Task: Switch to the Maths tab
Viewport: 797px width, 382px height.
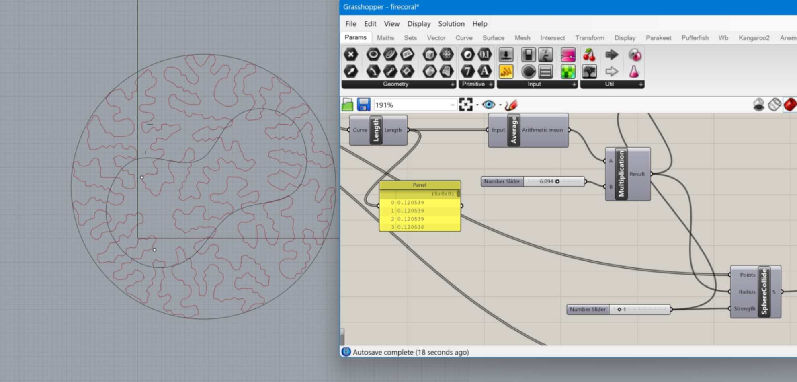Action: [385, 38]
